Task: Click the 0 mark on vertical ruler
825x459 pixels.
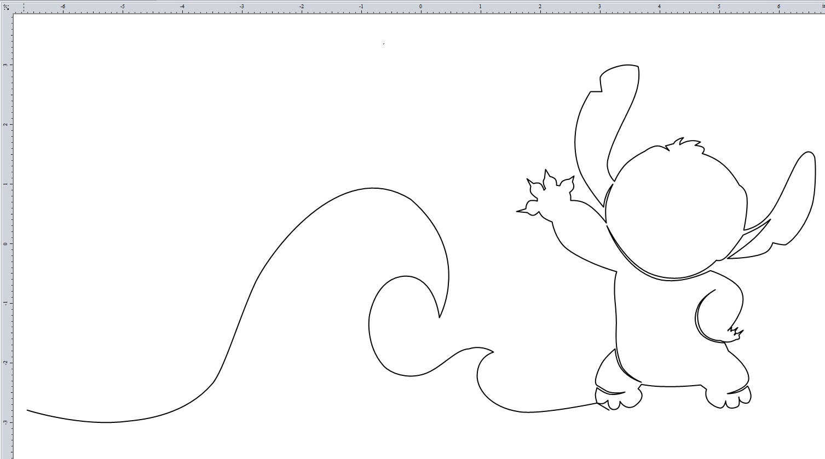Action: [5, 243]
